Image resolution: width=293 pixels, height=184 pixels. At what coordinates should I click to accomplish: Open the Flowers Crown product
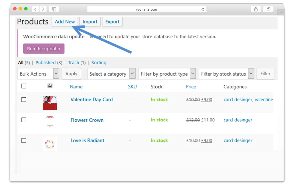click(x=87, y=120)
